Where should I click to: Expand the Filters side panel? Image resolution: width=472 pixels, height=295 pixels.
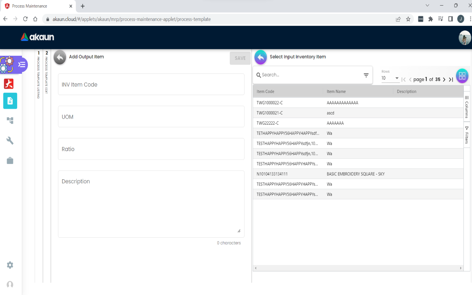[x=467, y=135]
